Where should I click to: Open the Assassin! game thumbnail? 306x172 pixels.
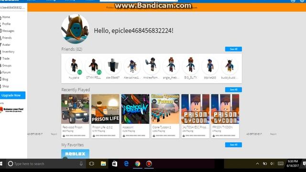135,109
